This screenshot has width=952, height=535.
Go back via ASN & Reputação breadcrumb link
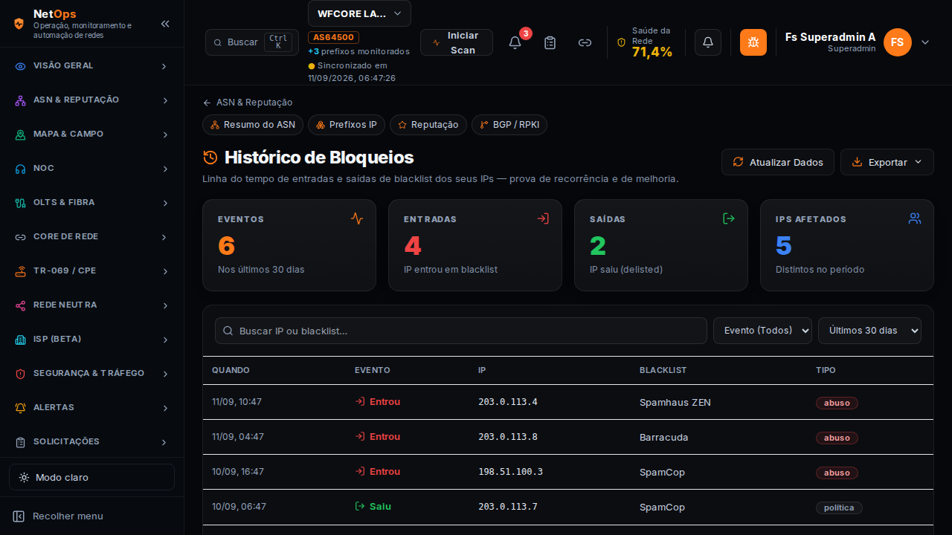(x=248, y=103)
